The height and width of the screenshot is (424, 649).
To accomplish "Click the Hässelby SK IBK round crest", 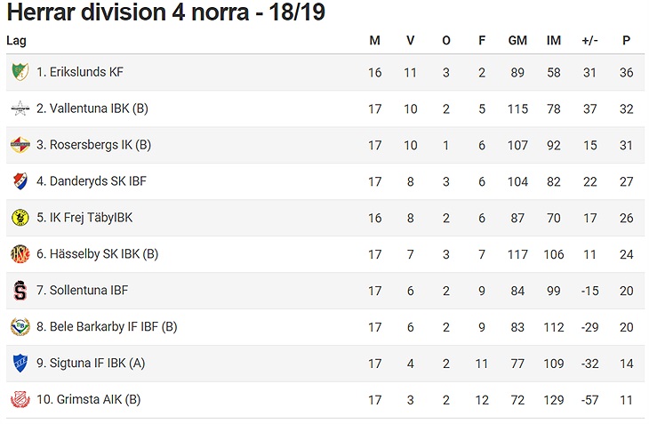I will click(20, 254).
